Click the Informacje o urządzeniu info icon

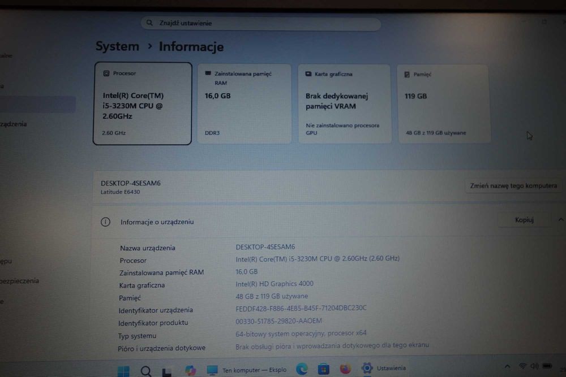point(105,222)
